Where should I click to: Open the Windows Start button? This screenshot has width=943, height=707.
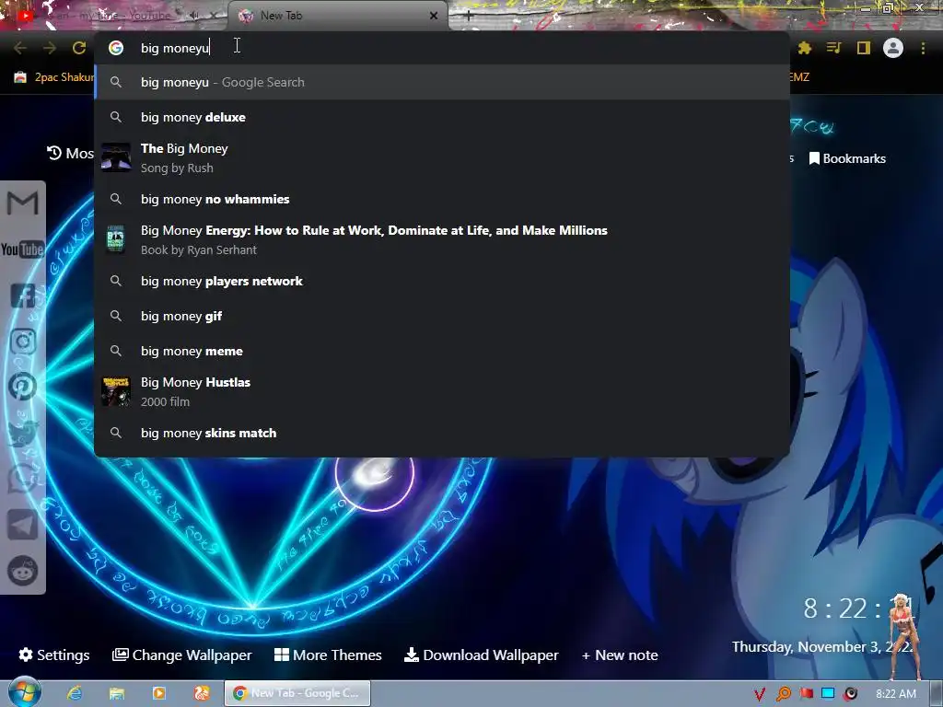point(24,693)
